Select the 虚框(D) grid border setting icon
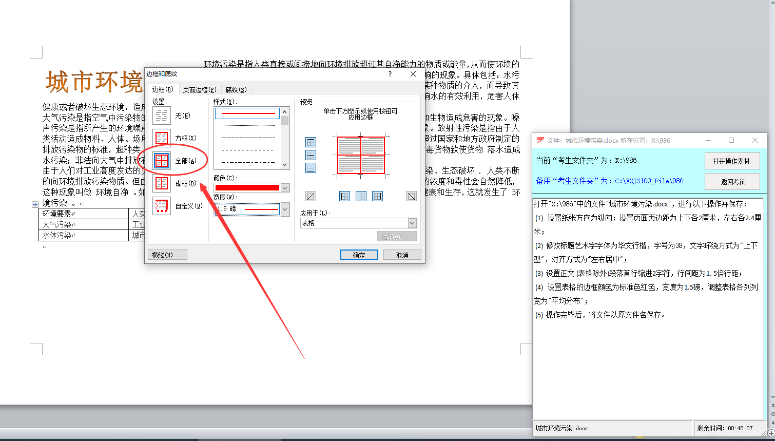775x441 pixels. pyautogui.click(x=162, y=183)
